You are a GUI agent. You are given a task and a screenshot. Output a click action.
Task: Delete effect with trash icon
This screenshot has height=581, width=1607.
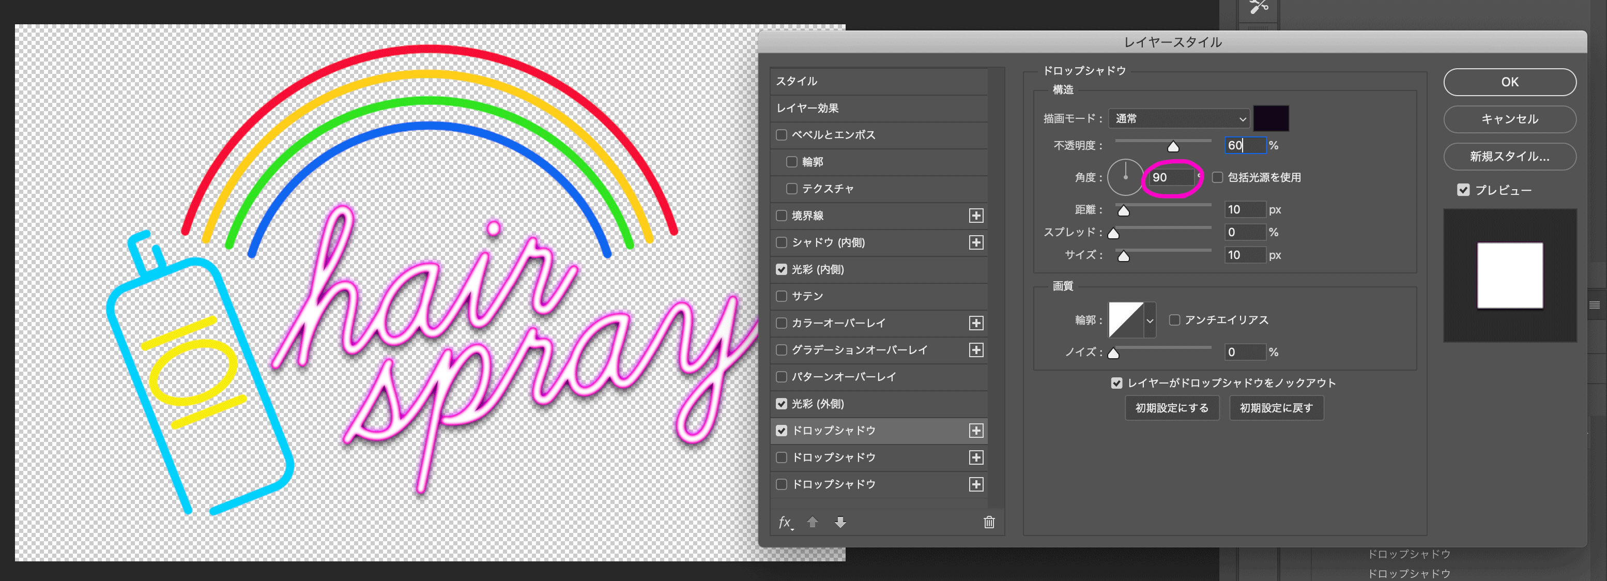click(x=989, y=523)
